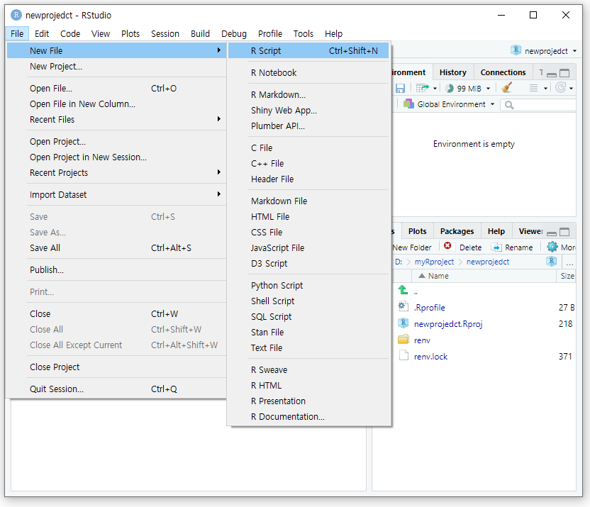Click the broom icon to clear environment
The height and width of the screenshot is (507, 590).
click(x=507, y=88)
